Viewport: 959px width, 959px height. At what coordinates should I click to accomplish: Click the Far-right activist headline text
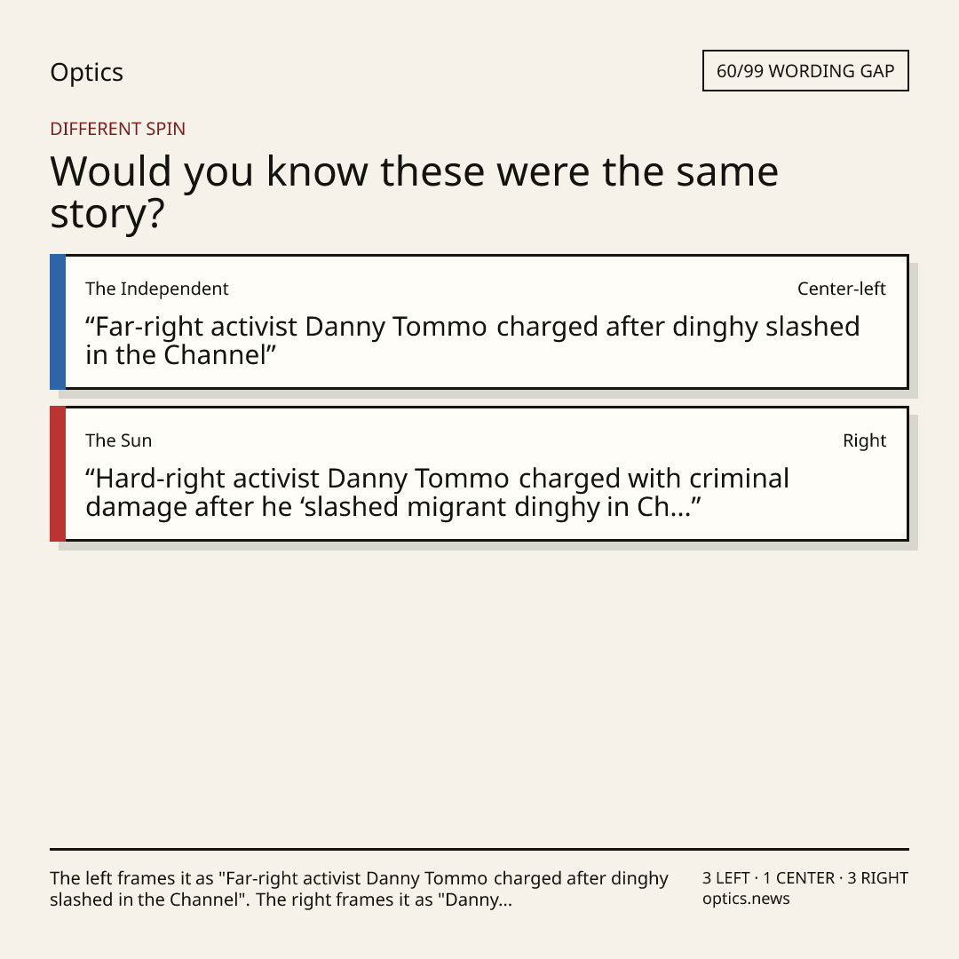[x=472, y=341]
